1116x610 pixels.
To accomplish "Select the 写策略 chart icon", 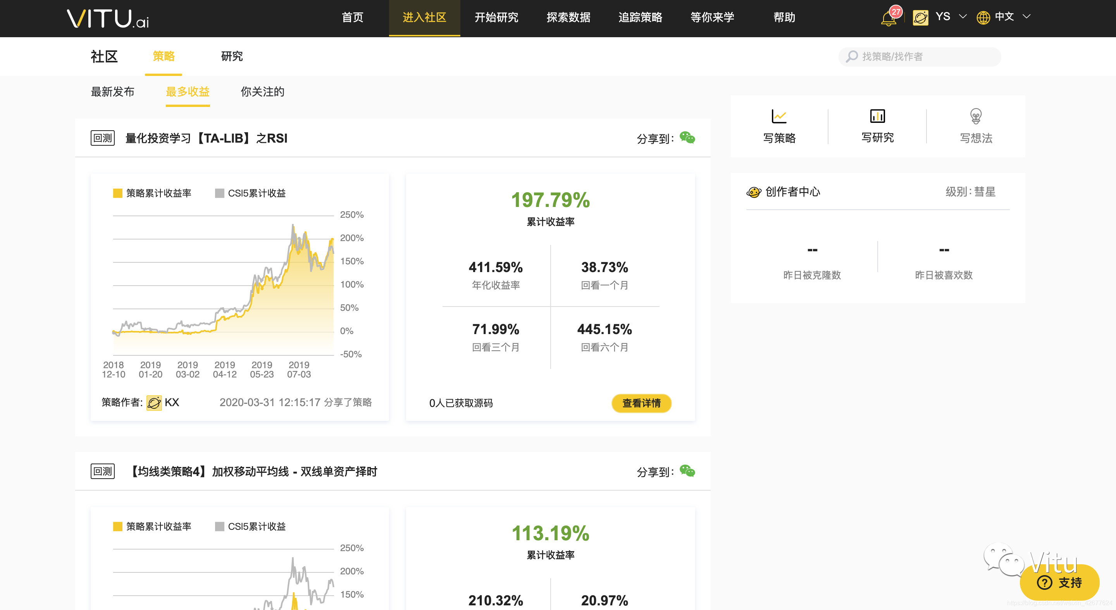I will click(x=778, y=116).
